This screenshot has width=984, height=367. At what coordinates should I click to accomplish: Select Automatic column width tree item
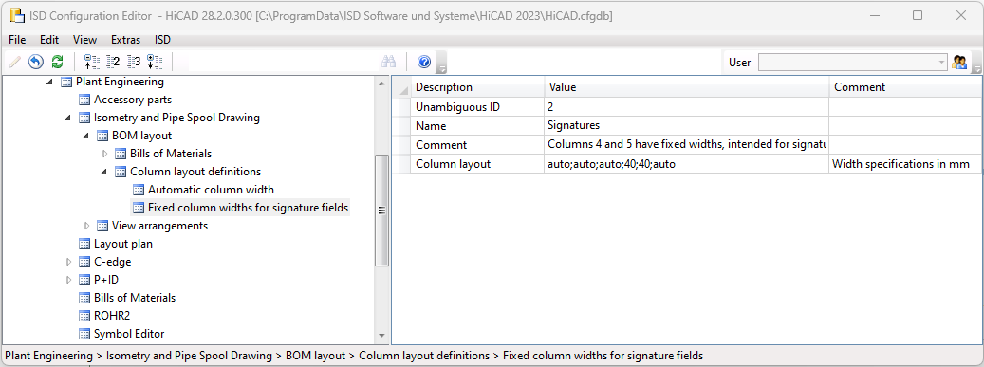(x=211, y=190)
